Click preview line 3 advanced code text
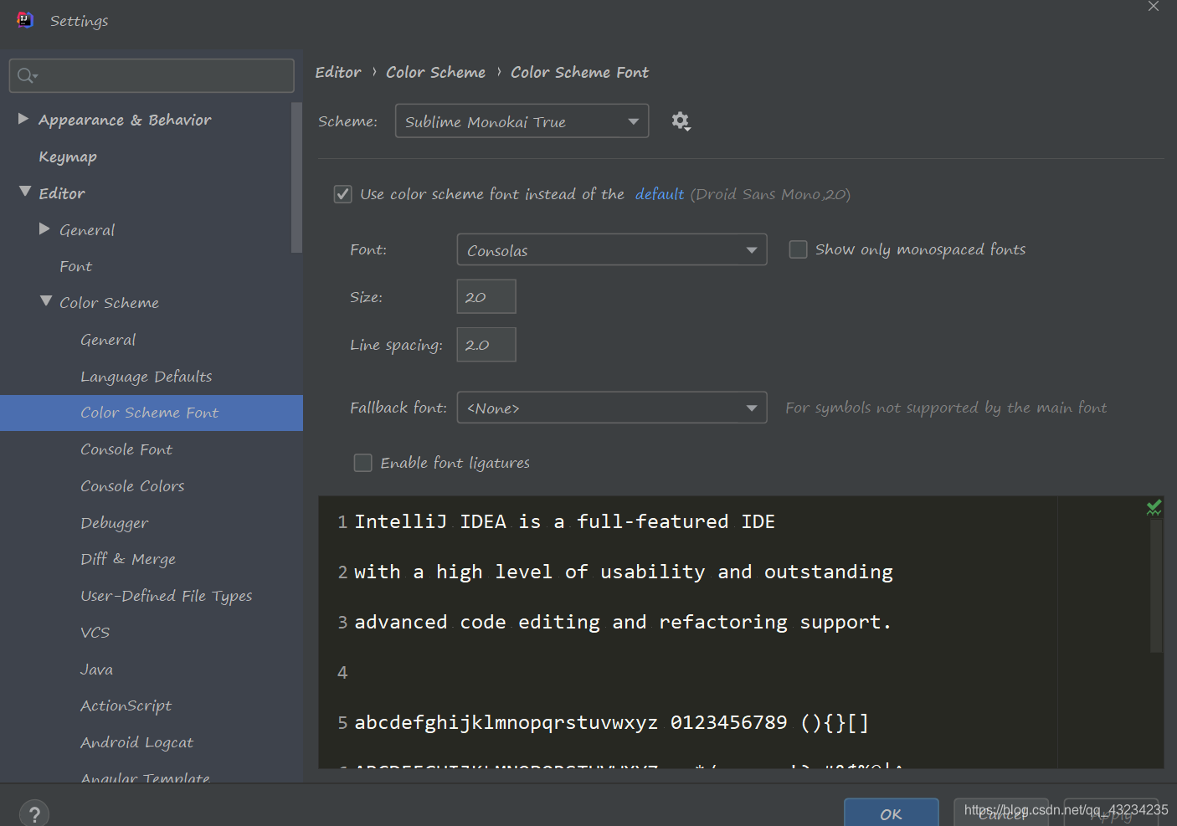Image resolution: width=1177 pixels, height=826 pixels. click(623, 622)
